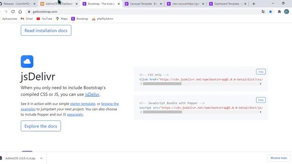Image resolution: width=292 pixels, height=164 pixels.
Task: Open the user profile avatar
Action: (287, 11)
